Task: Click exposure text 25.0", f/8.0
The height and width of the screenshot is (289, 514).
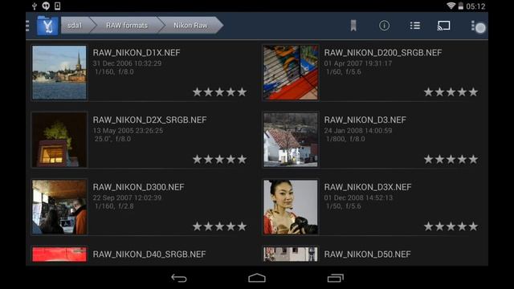Action: pyautogui.click(x=112, y=139)
